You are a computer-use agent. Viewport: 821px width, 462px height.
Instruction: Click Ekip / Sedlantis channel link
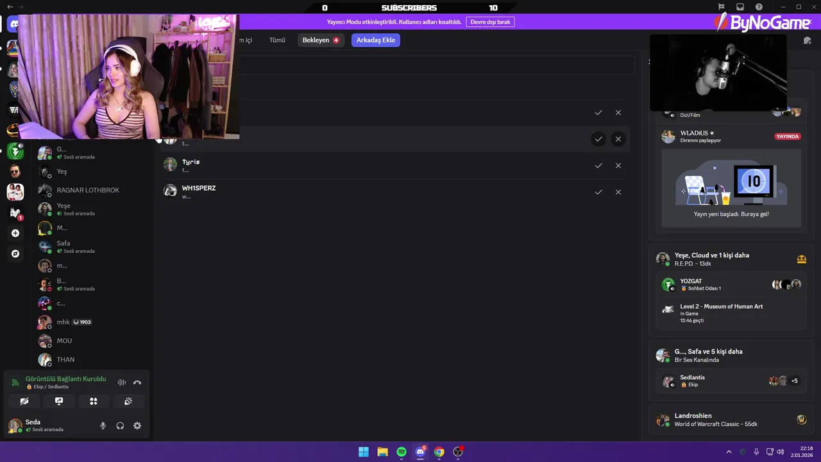pyautogui.click(x=50, y=387)
